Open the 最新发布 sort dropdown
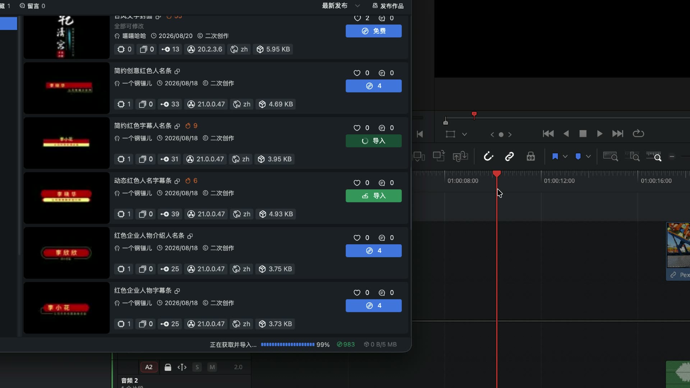 point(341,6)
